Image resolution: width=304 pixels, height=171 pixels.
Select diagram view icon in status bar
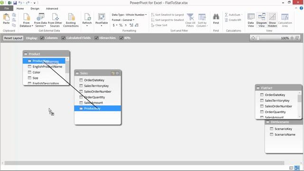point(297,168)
